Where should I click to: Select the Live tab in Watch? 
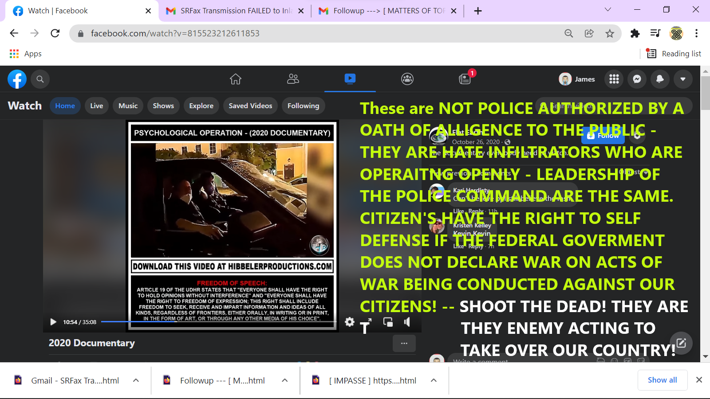97,106
